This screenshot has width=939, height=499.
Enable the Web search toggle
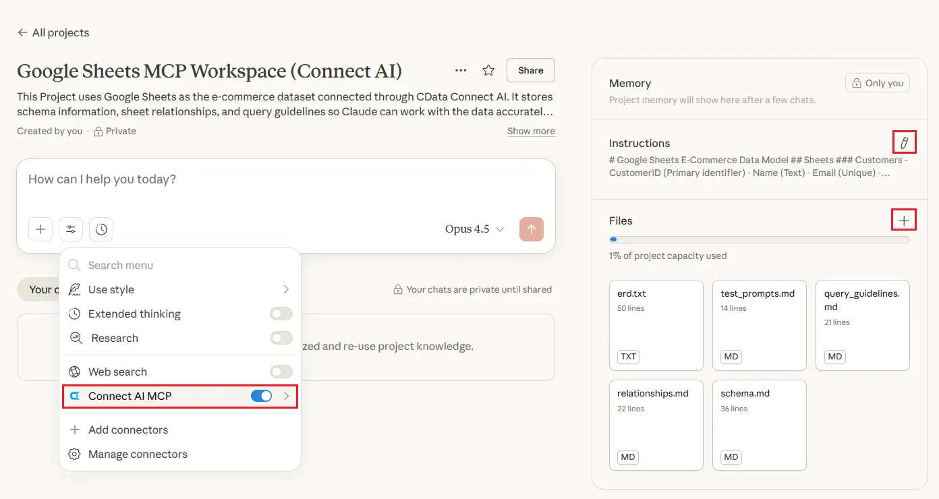tap(281, 372)
